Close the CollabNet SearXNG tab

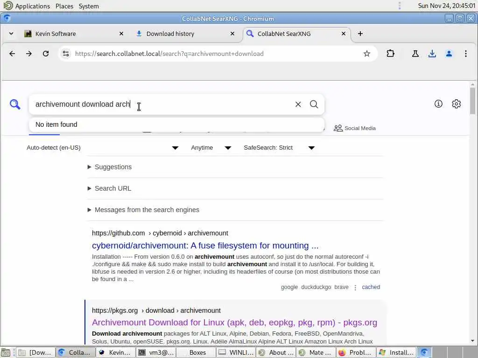[x=344, y=34]
